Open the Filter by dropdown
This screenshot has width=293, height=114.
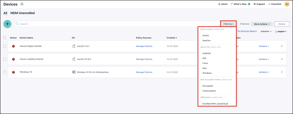click(229, 24)
